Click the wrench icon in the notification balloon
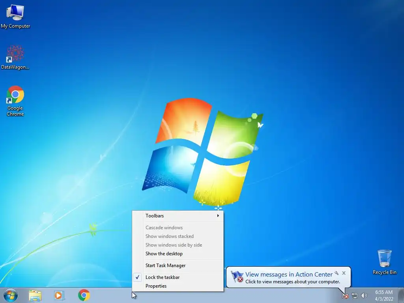The height and width of the screenshot is (303, 404). click(x=337, y=273)
